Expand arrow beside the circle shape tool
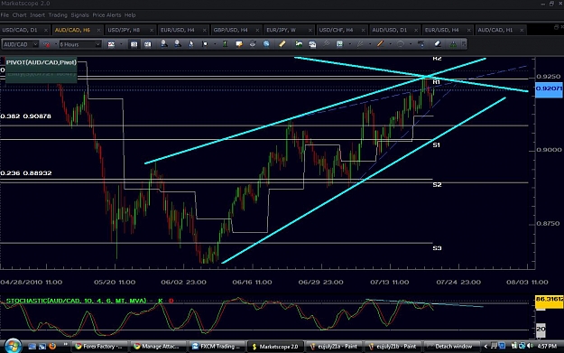Image resolution: width=564 pixels, height=353 pixels. [411, 44]
